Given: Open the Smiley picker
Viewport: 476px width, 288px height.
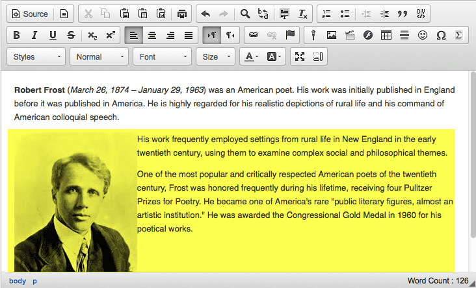Looking at the screenshot, I should pos(423,35).
